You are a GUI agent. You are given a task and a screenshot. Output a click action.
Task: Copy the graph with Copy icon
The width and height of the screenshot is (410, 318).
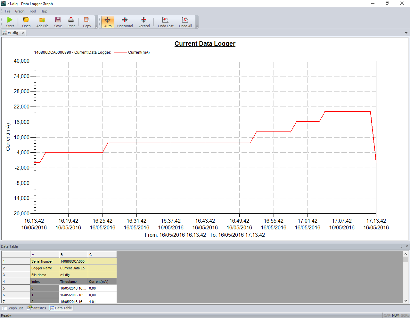(87, 22)
